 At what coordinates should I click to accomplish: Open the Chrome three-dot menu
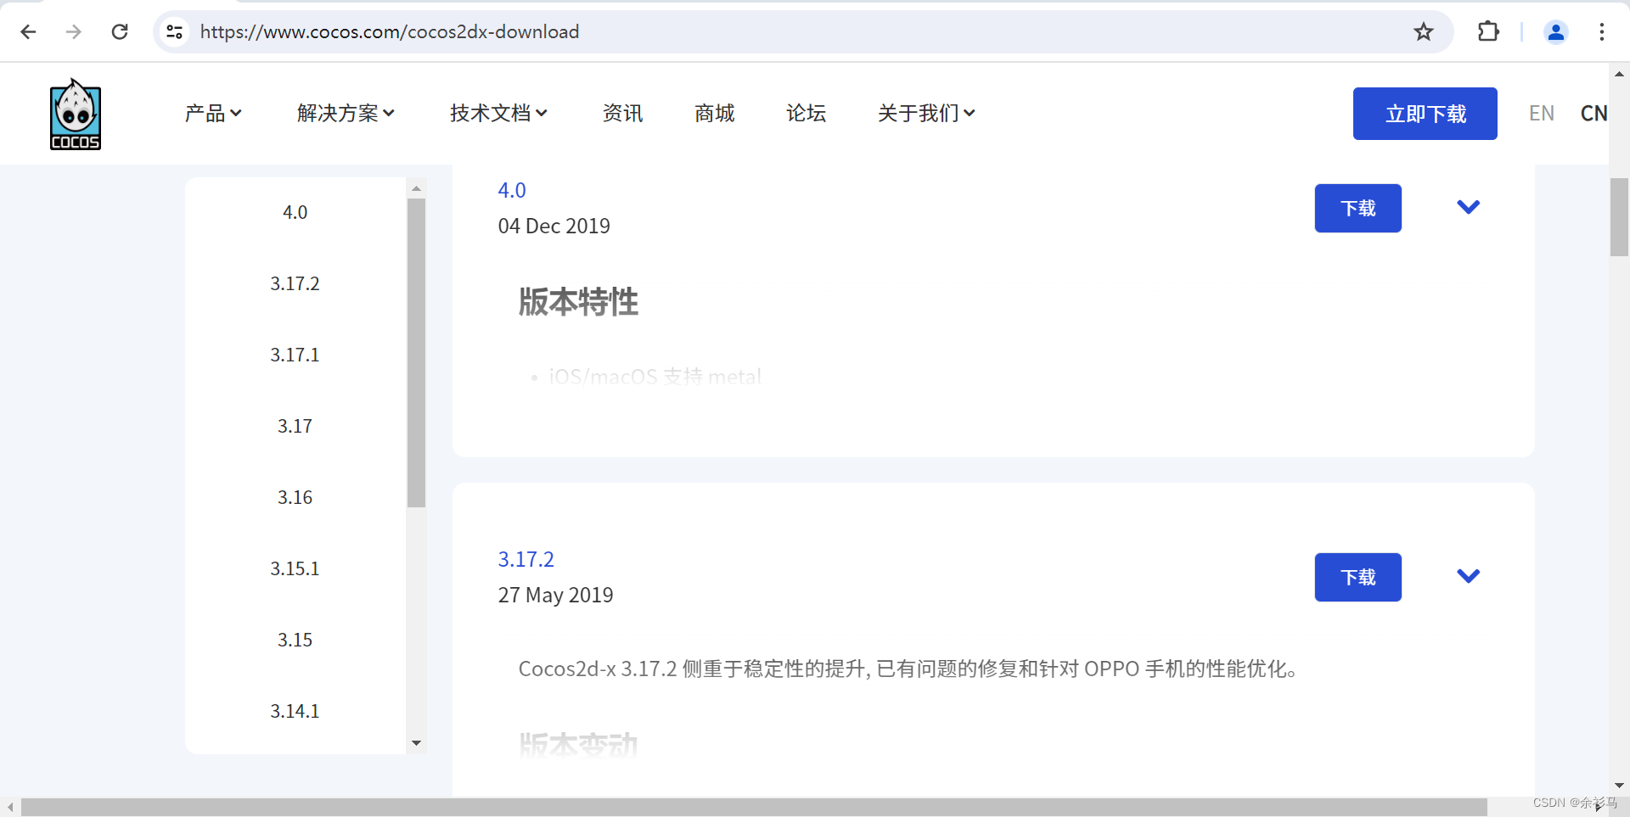tap(1602, 31)
